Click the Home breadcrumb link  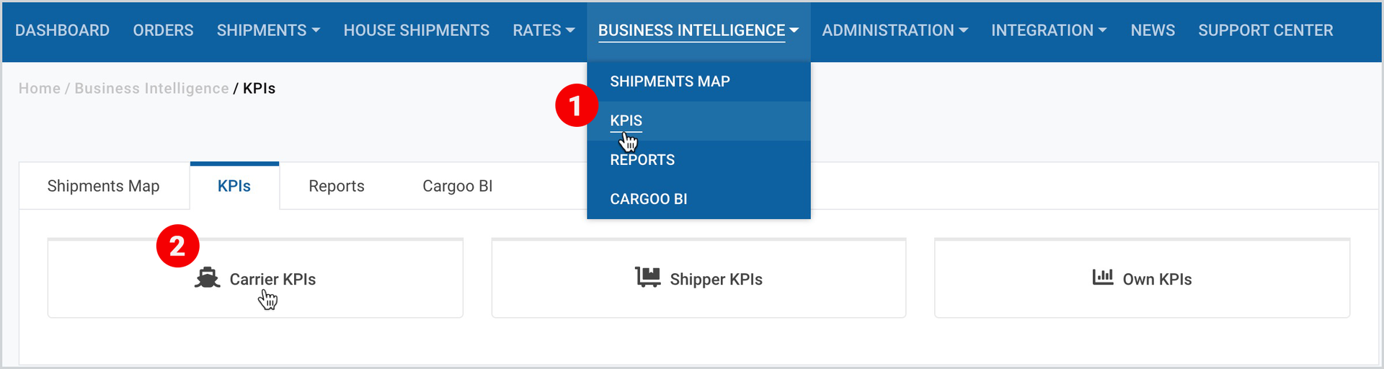(40, 89)
